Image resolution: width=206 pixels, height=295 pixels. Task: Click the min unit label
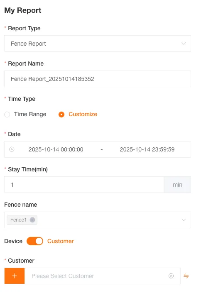[x=177, y=185]
